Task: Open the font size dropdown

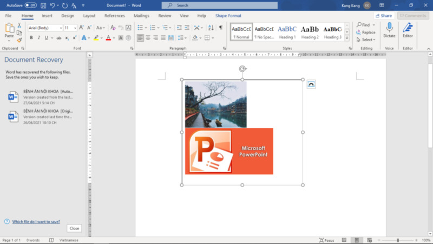Action: point(70,28)
